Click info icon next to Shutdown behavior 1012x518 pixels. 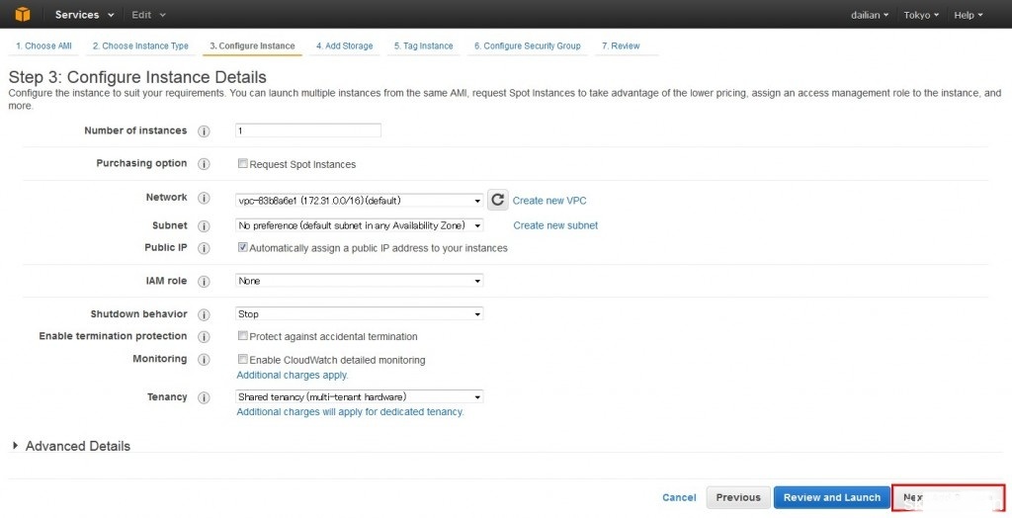tap(205, 314)
